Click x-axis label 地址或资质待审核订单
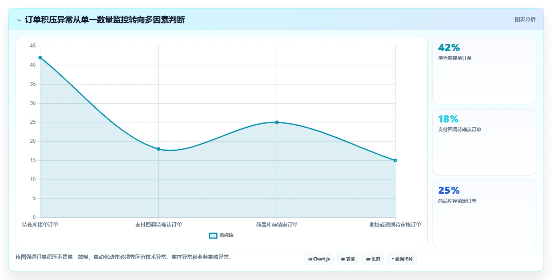 (x=395, y=225)
